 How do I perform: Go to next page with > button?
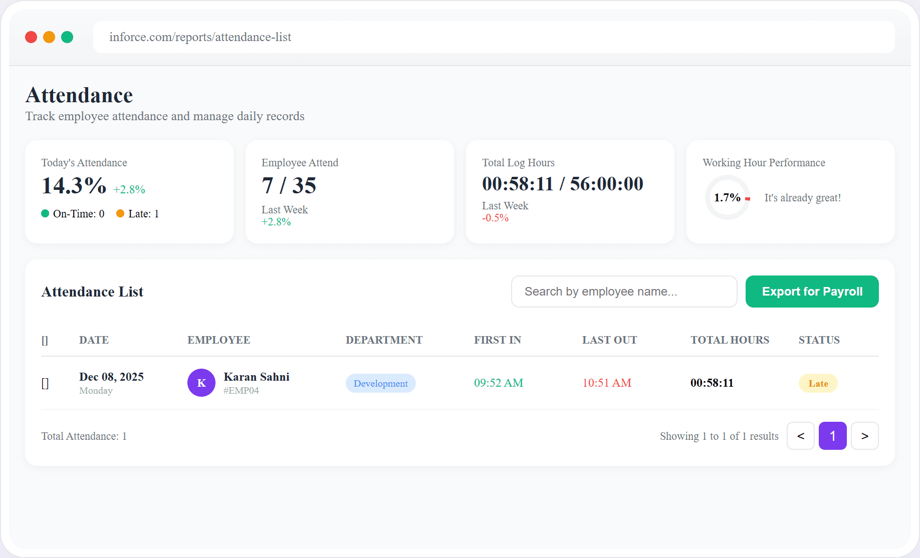pyautogui.click(x=865, y=436)
